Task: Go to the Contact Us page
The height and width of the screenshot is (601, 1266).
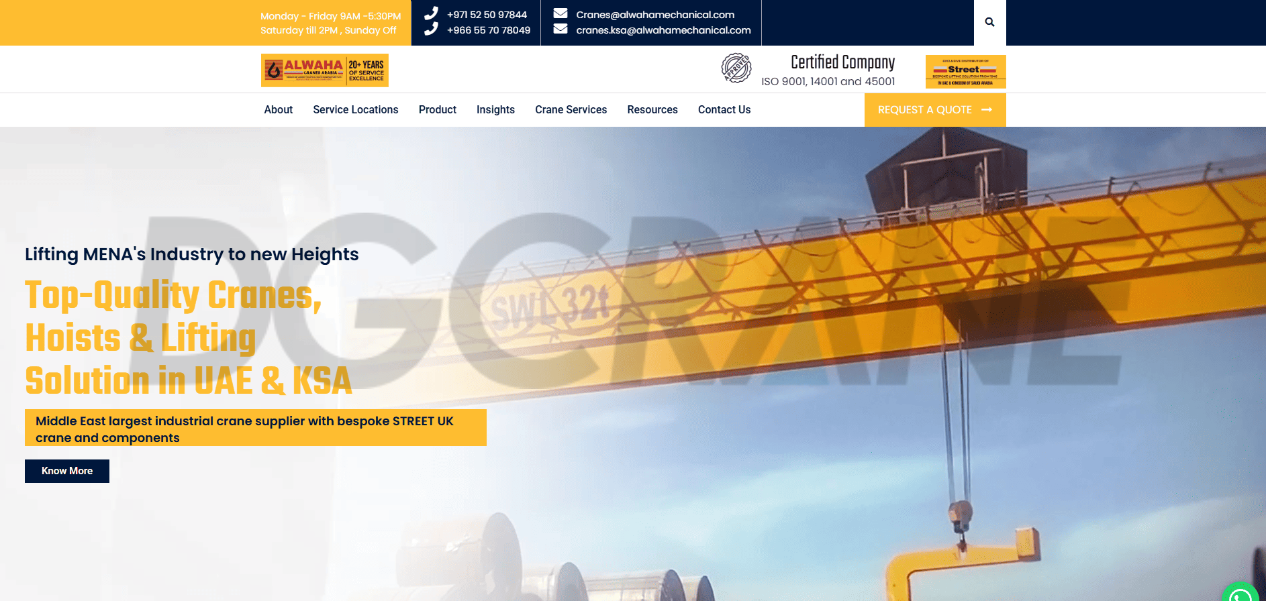Action: point(724,109)
